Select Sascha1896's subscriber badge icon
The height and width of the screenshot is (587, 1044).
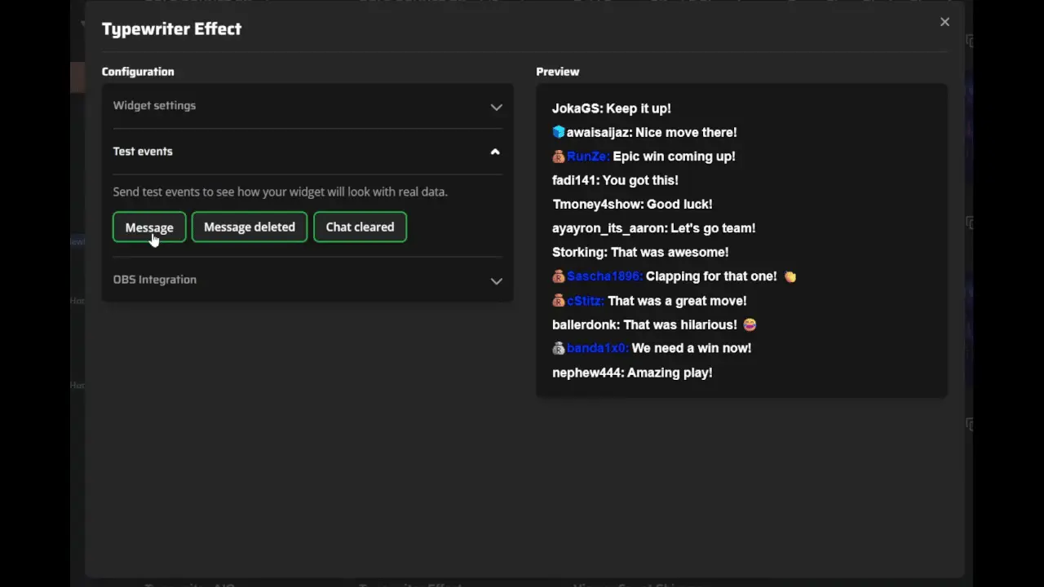[x=558, y=276]
